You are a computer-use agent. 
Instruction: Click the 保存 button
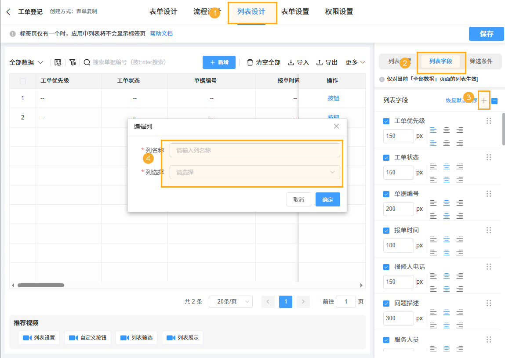486,34
